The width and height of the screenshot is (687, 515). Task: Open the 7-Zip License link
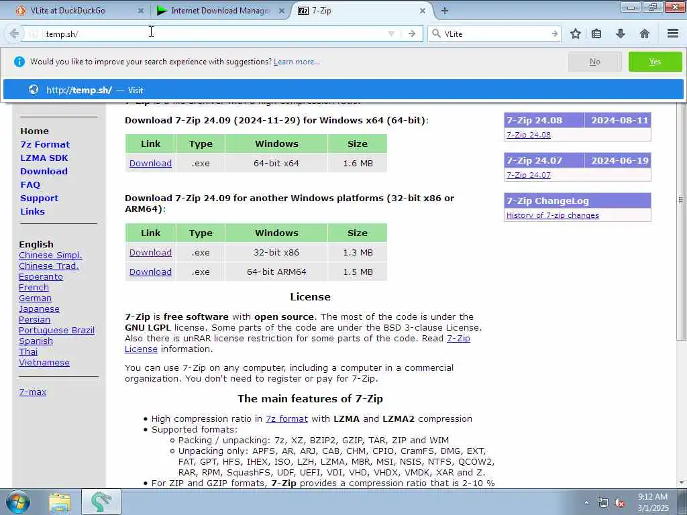point(458,339)
